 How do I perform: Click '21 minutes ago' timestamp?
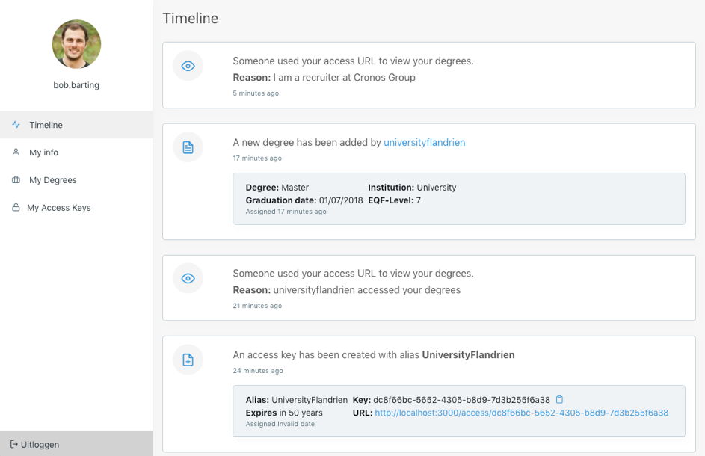[x=257, y=305]
